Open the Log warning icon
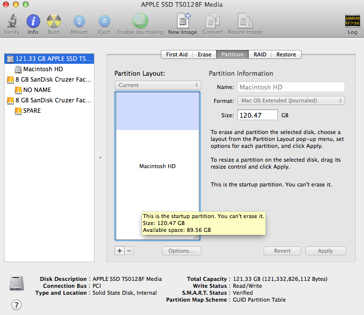Viewport: 364px width, 315px height. (x=353, y=21)
